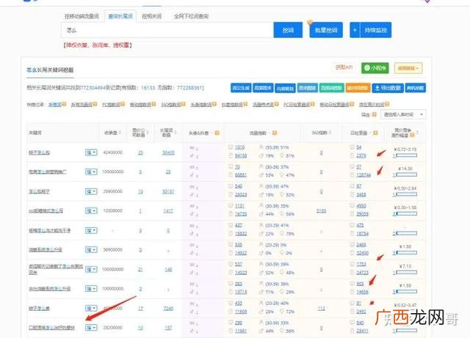Screen dimensions: 470x338
Task: Click help icon in 流量指数 column header
Action: click(x=275, y=133)
